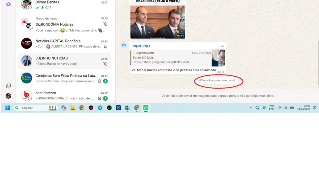The image size is (319, 179).
Task: Click the volume speaker icon in the tray
Action: (x=286, y=108)
